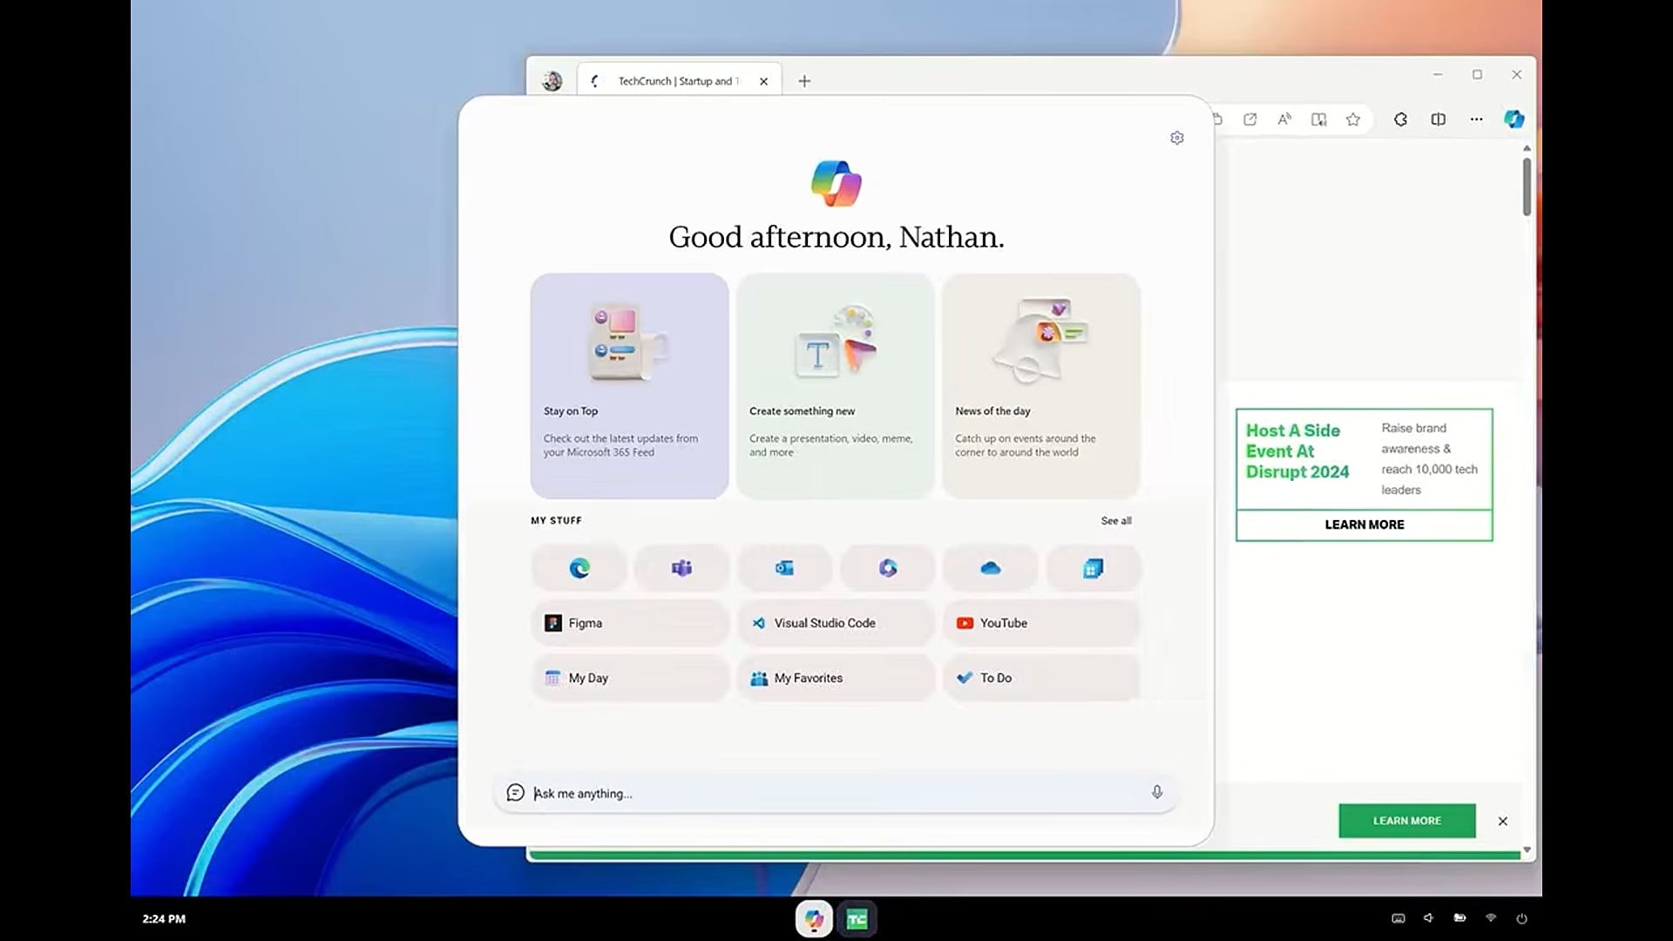
Task: Open volume tray icon
Action: click(1428, 918)
